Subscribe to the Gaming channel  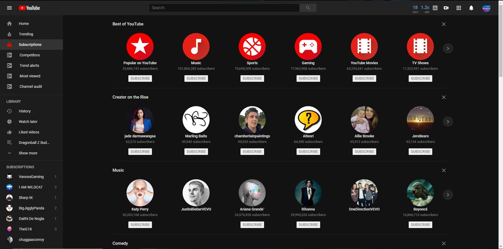click(308, 78)
